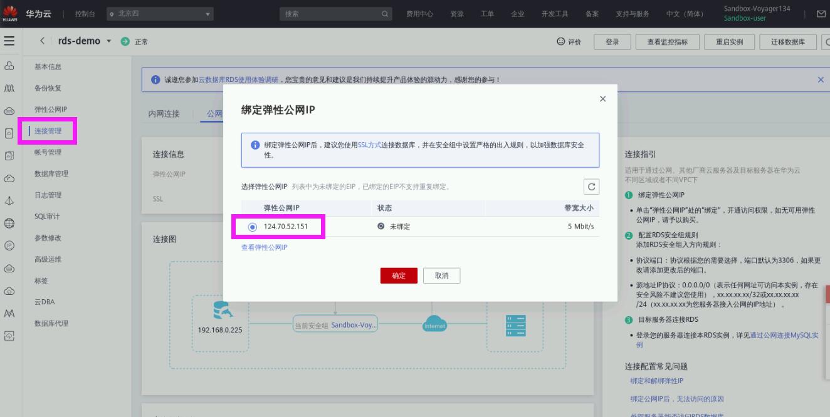Open 高级运维 in the left menu
This screenshot has width=830, height=417.
pyautogui.click(x=48, y=259)
